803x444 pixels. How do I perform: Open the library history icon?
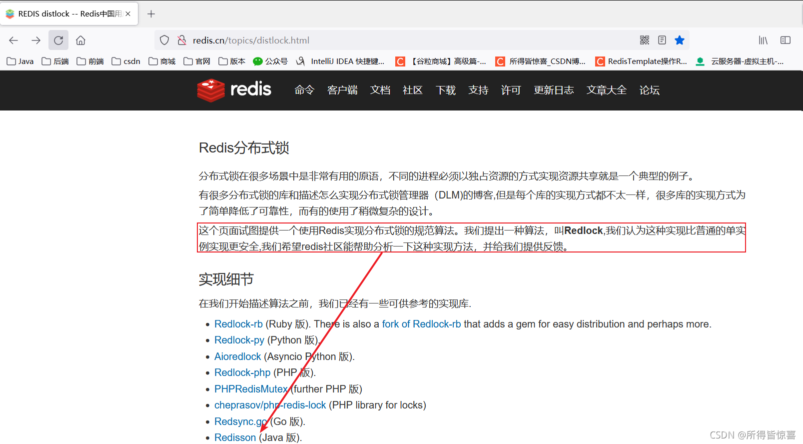[x=763, y=40]
